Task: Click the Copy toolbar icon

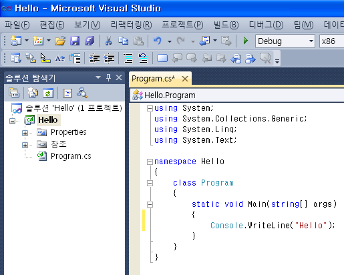Action: [x=123, y=41]
